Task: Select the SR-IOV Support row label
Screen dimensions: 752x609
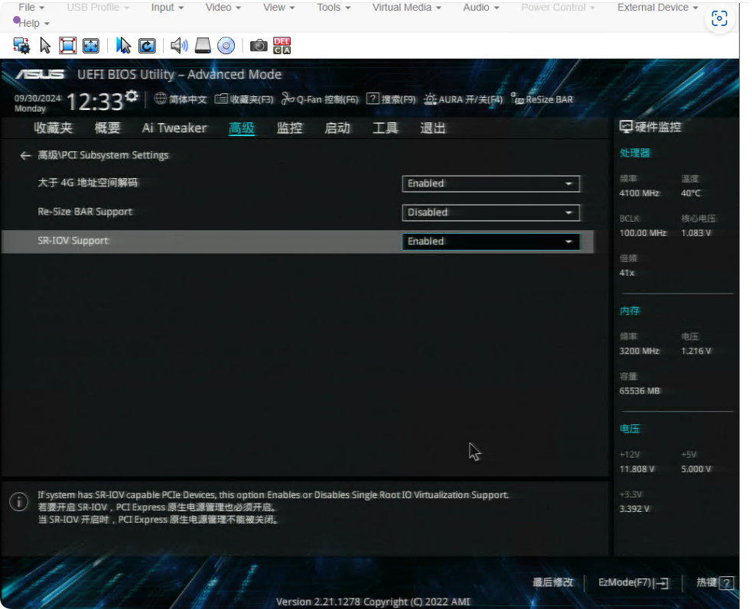Action: [x=73, y=241]
